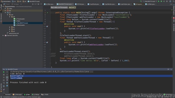This screenshot has height=98, width=175.
Task: Run MainWithThreads with the toolbar play button
Action: click(159, 1)
